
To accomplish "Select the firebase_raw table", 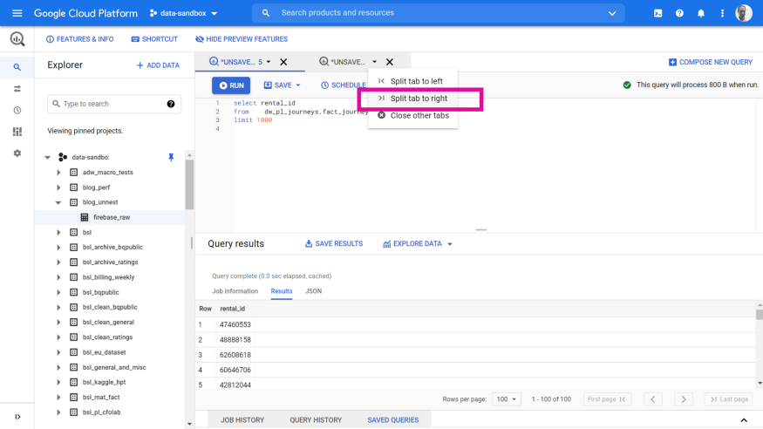I will [x=110, y=217].
